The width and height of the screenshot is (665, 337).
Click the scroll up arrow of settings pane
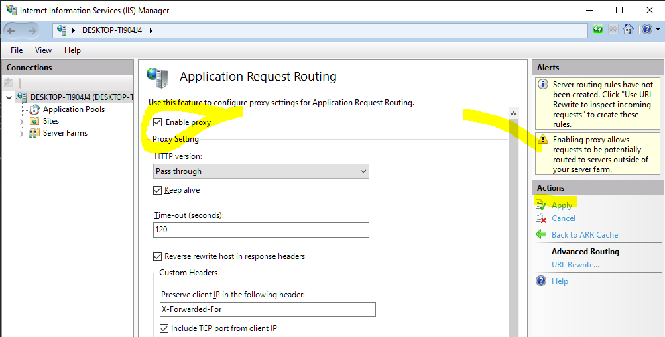coord(513,113)
